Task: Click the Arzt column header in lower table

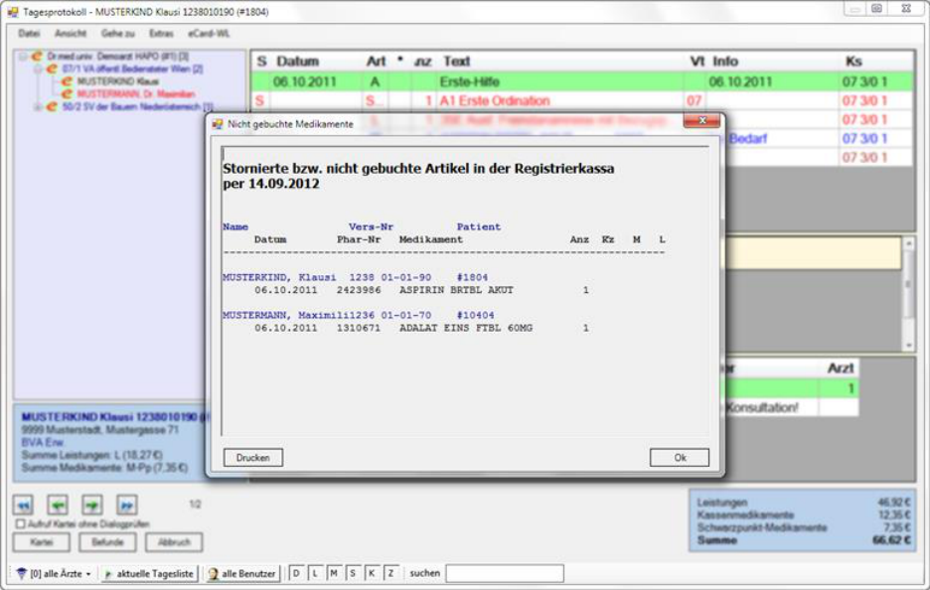Action: coord(840,369)
